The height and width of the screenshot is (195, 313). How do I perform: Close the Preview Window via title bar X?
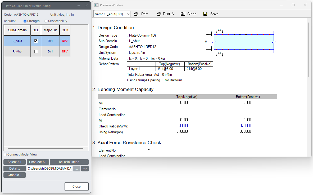pyautogui.click(x=305, y=5)
